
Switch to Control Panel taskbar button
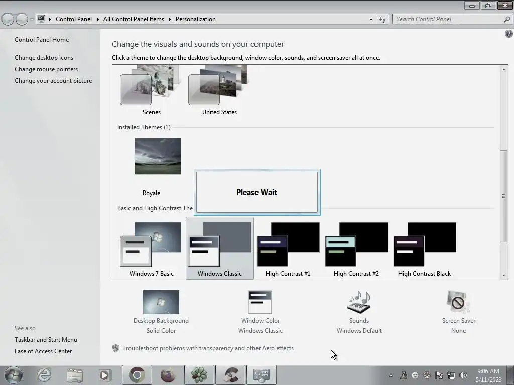pyautogui.click(x=261, y=375)
